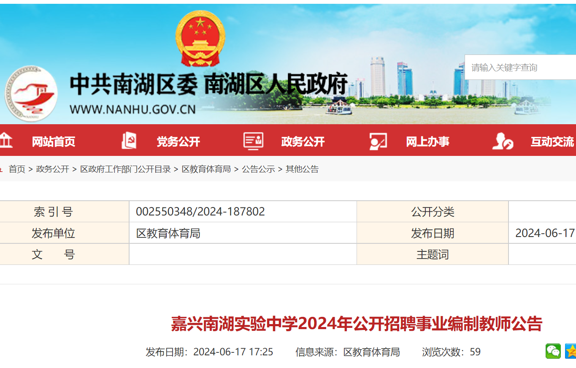Image resolution: width=576 pixels, height=368 pixels.
Task: Click the monitor icon beside 网上办事
Action: pos(378,141)
